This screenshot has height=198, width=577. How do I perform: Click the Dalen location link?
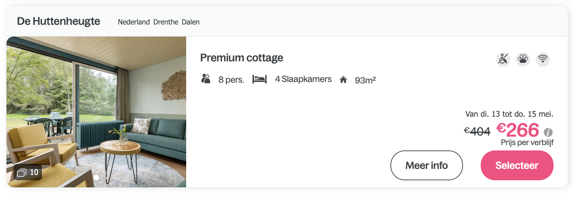191,22
